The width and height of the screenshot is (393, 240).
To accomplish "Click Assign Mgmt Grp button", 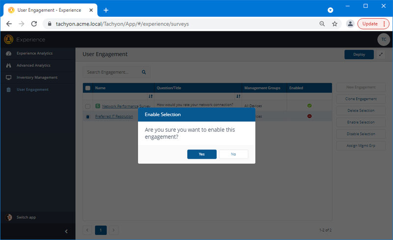I will (361, 145).
